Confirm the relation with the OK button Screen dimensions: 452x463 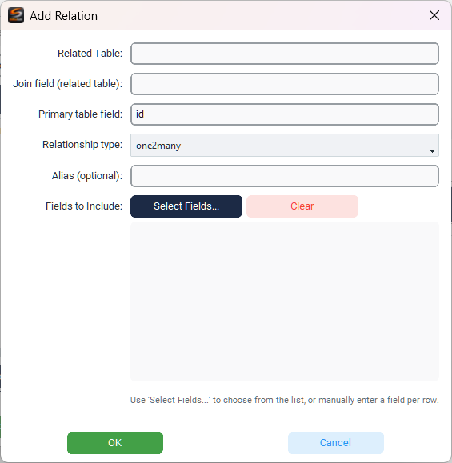[115, 443]
